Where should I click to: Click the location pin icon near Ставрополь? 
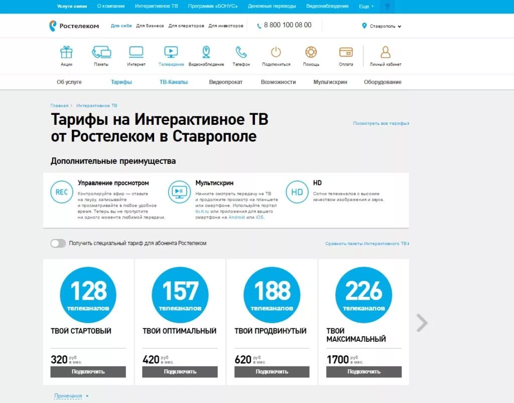pyautogui.click(x=364, y=26)
